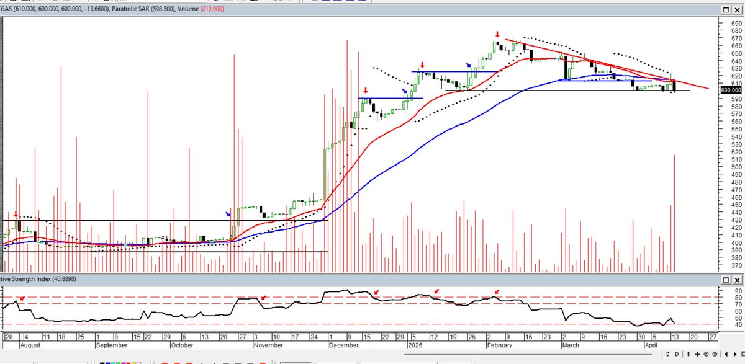Maximize the price chart inner window
Viewport: 745px width, 364px height.
[x=726, y=10]
